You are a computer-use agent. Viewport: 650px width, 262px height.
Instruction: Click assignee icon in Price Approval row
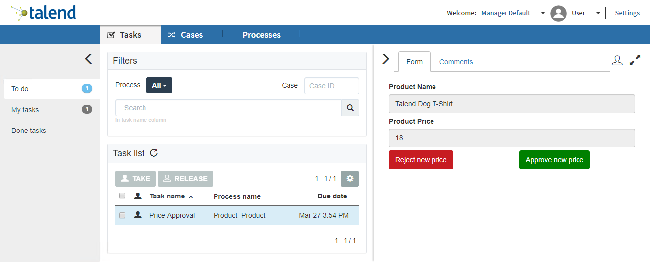(x=138, y=215)
